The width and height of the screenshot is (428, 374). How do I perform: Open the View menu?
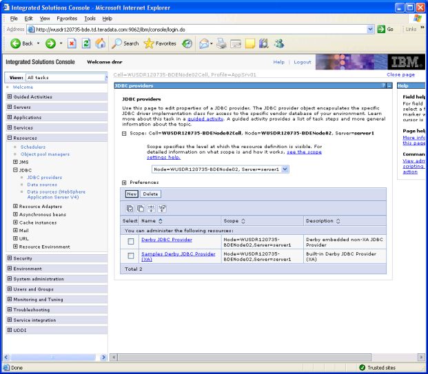pos(45,19)
